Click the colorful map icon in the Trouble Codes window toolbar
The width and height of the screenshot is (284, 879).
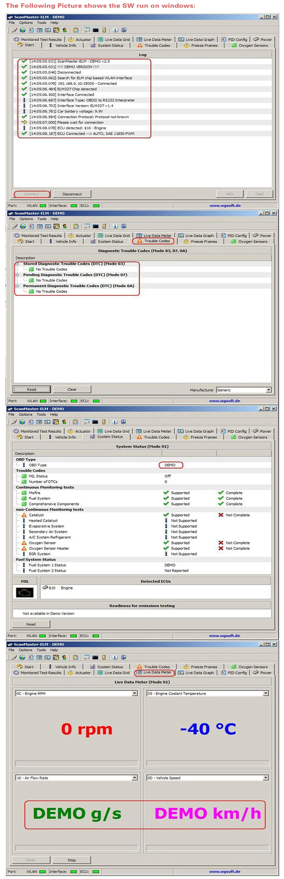tap(56, 226)
